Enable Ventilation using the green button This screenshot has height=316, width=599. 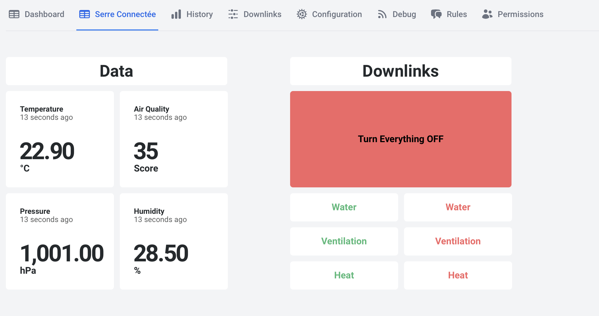point(344,241)
